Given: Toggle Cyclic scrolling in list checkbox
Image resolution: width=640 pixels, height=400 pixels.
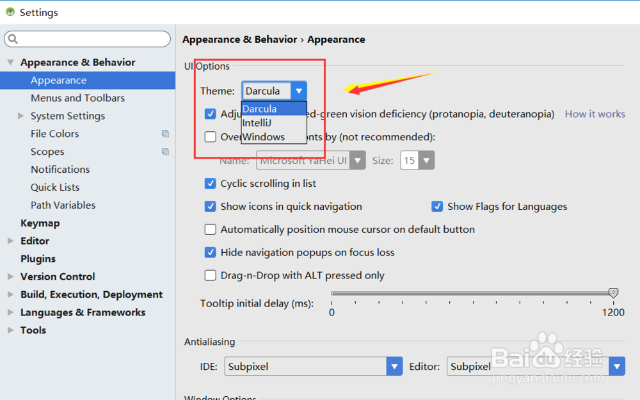Looking at the screenshot, I should (x=210, y=184).
